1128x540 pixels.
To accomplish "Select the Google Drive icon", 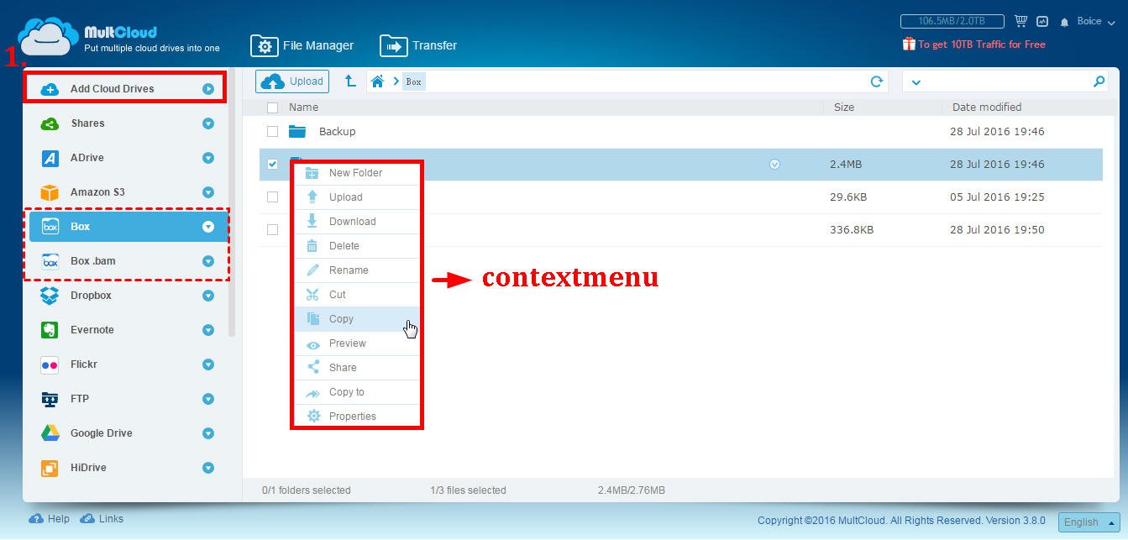I will point(50,433).
